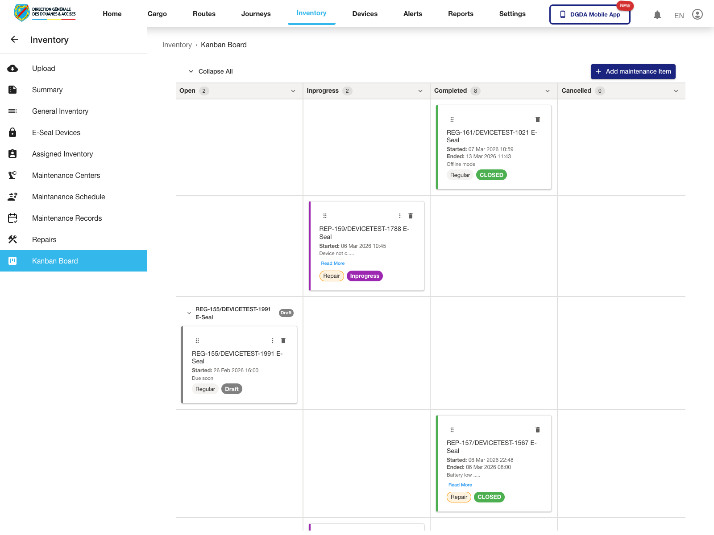Open the Open column chevron menu
This screenshot has width=714, height=535.
click(x=293, y=91)
